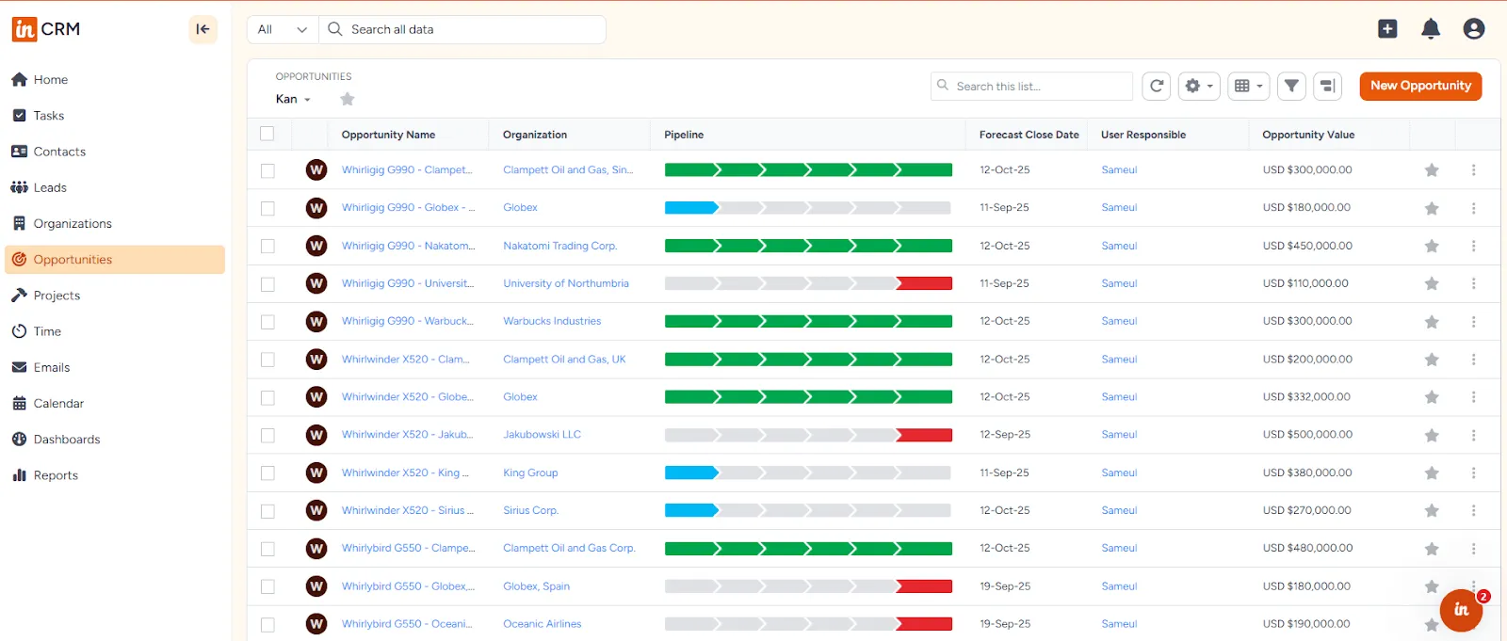Image resolution: width=1507 pixels, height=641 pixels.
Task: Check the Jakubowski LLC row checkbox
Action: click(x=267, y=435)
